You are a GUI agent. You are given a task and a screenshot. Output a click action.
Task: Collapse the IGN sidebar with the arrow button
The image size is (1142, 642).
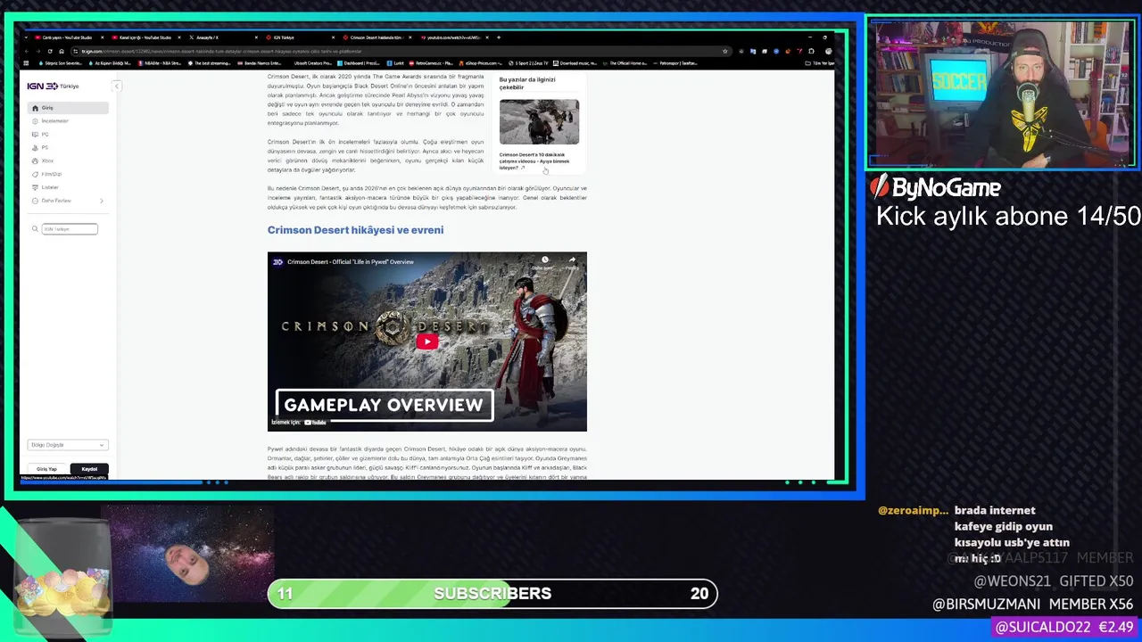tap(116, 86)
